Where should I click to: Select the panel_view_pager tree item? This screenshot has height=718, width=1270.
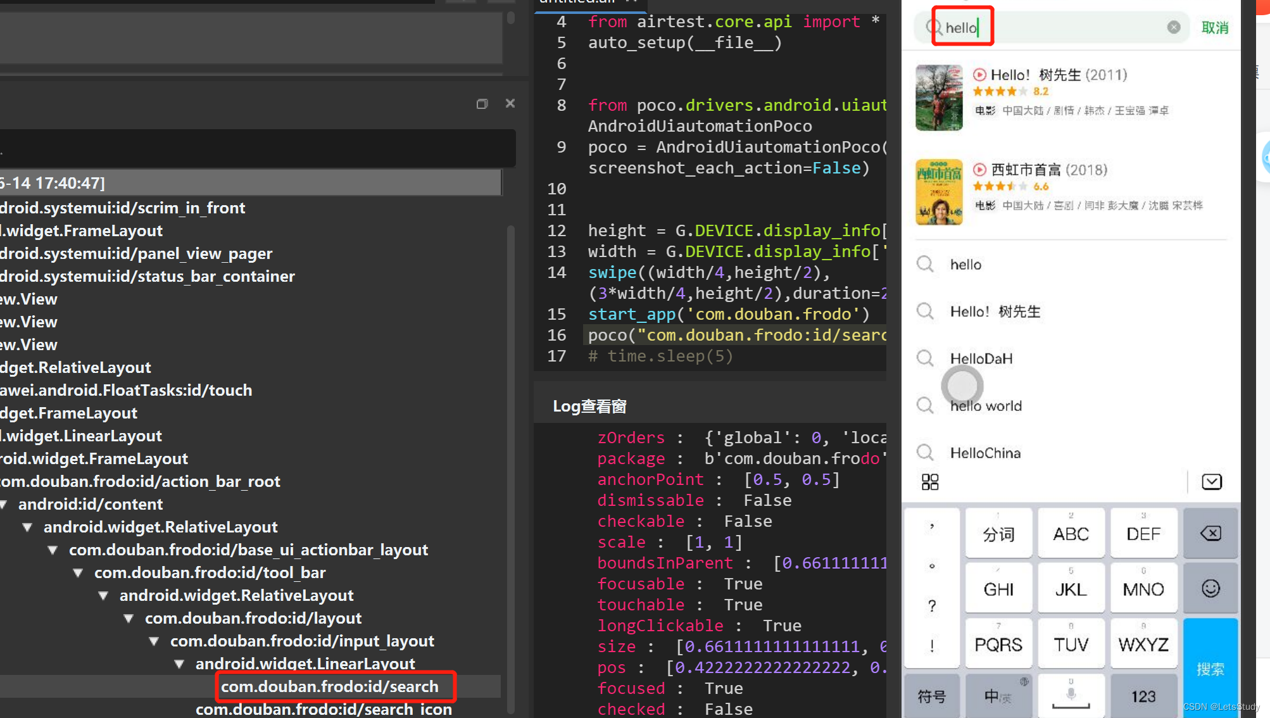136,253
